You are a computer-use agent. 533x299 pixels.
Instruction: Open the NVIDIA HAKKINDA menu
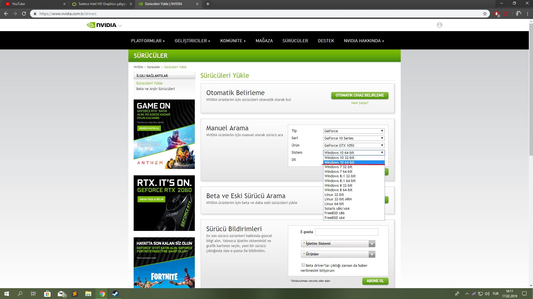click(364, 41)
